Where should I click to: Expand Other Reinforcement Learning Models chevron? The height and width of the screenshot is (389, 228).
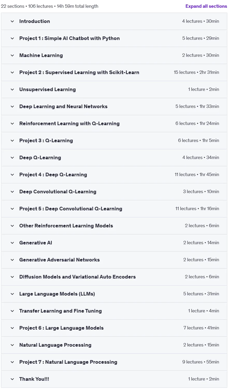coord(12,226)
